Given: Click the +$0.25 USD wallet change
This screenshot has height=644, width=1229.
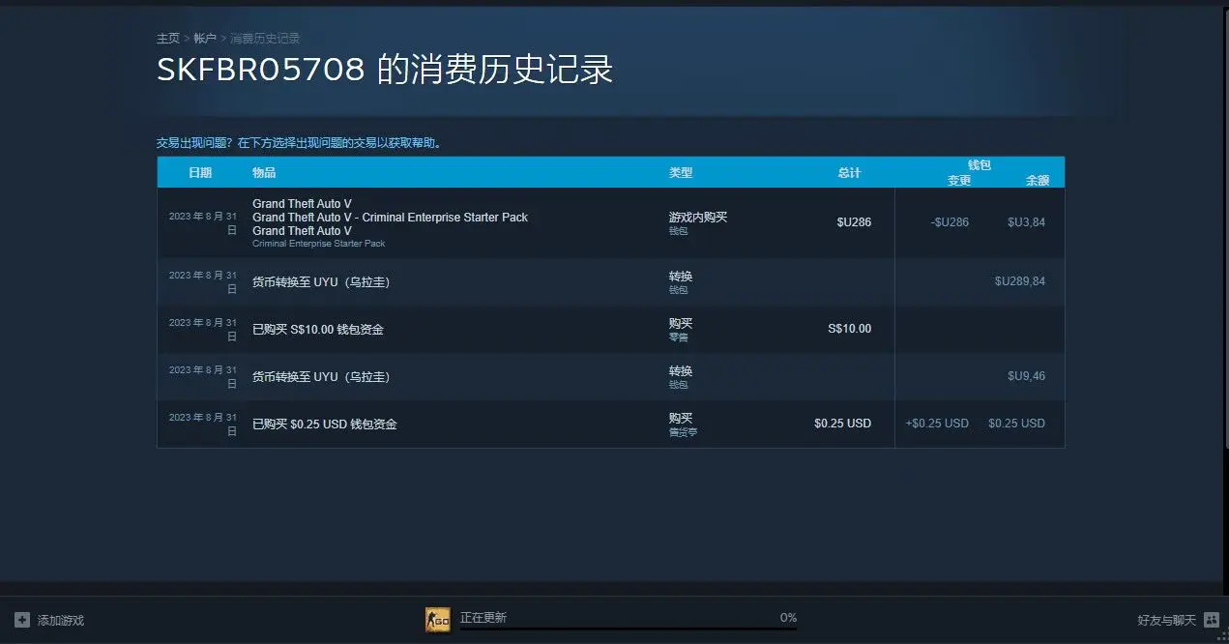Looking at the screenshot, I should coord(937,424).
